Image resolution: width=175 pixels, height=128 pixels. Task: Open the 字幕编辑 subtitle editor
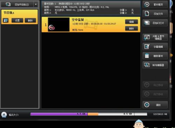tap(155, 47)
